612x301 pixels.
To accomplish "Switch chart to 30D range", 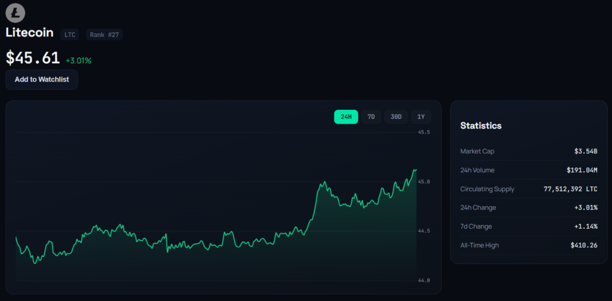I will (396, 116).
